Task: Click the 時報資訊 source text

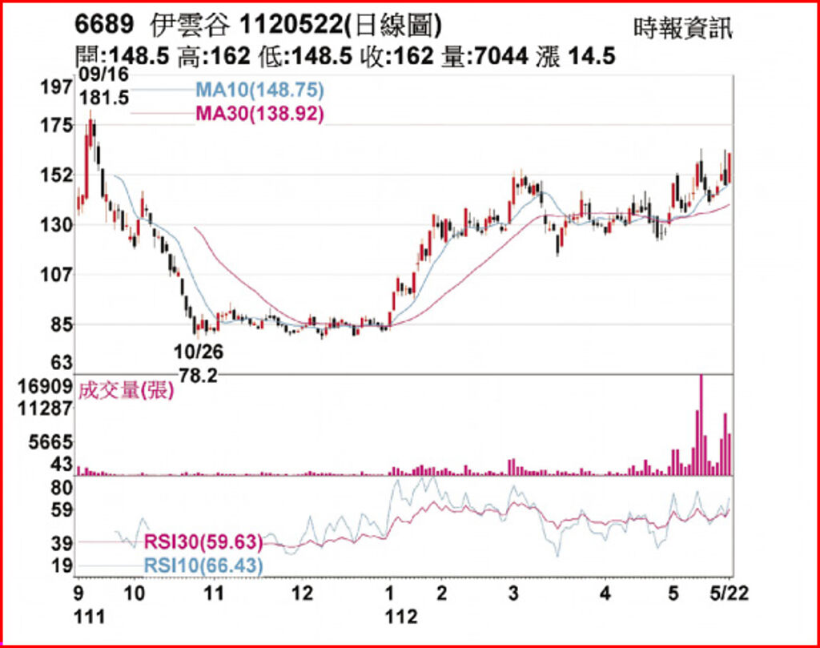Action: pyautogui.click(x=682, y=29)
